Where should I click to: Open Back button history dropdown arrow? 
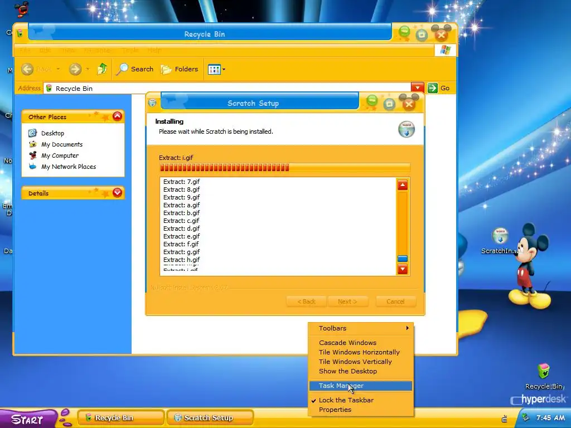coord(58,69)
